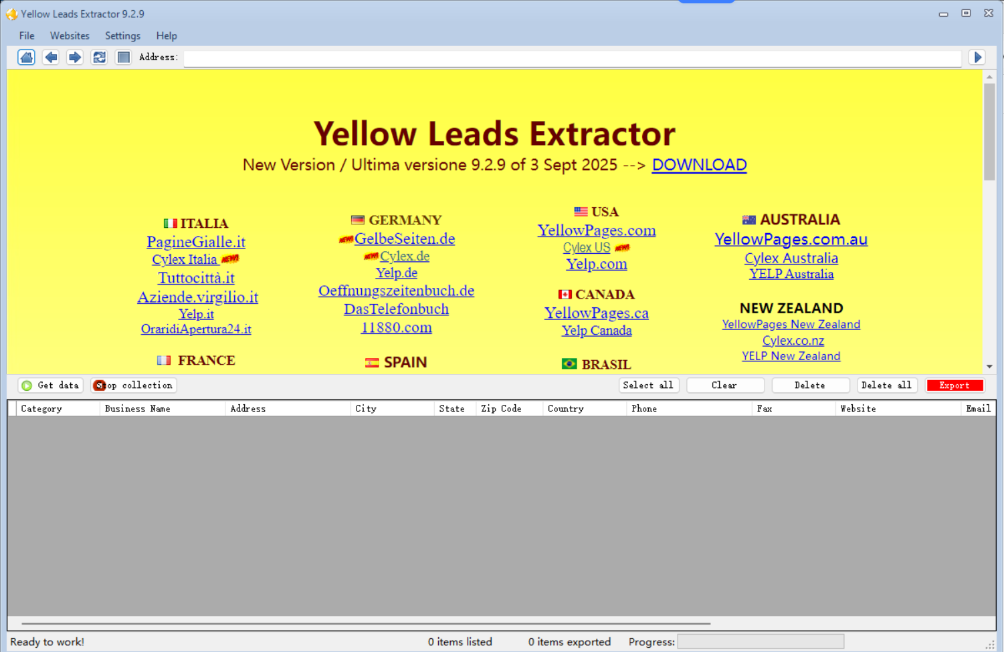The image size is (1004, 652).
Task: Click the results table horizontal scrollbar
Action: tap(366, 623)
